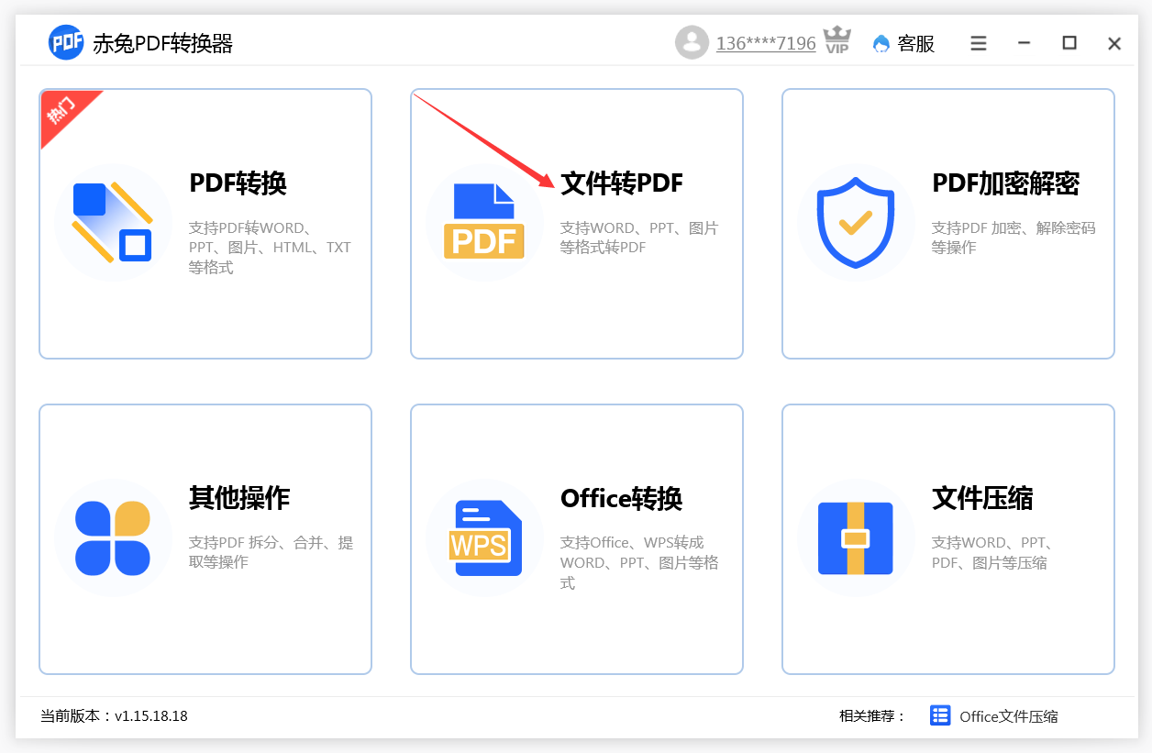Click version text 当前版本：v1.15.18.18
The width and height of the screenshot is (1152, 753).
pyautogui.click(x=114, y=715)
